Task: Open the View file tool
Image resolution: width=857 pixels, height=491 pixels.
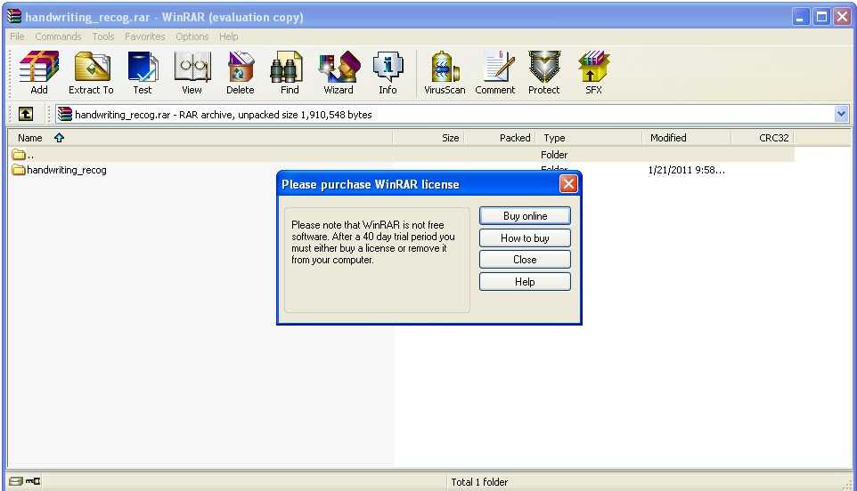Action: pyautogui.click(x=192, y=73)
